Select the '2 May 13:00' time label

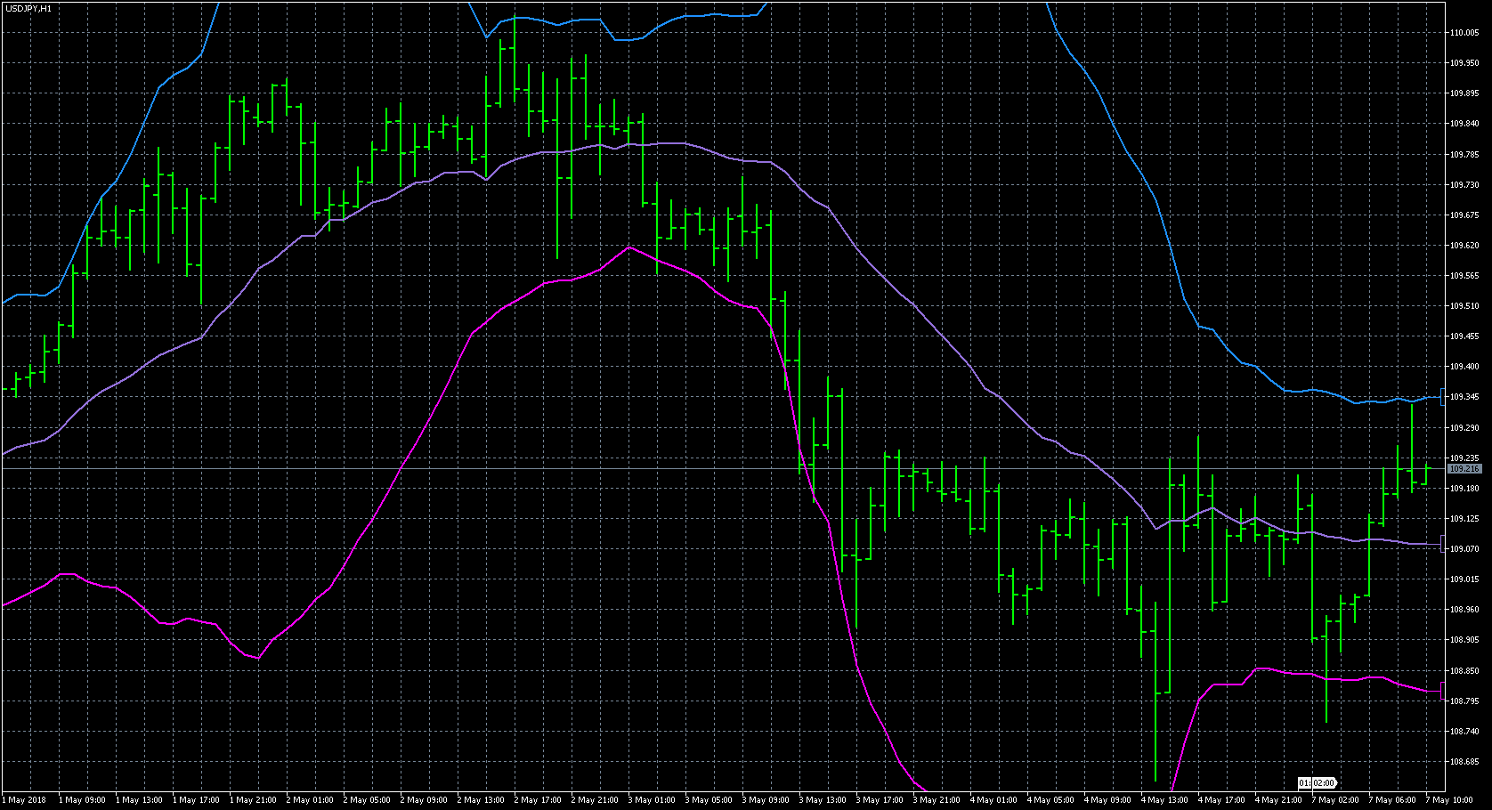coord(481,800)
